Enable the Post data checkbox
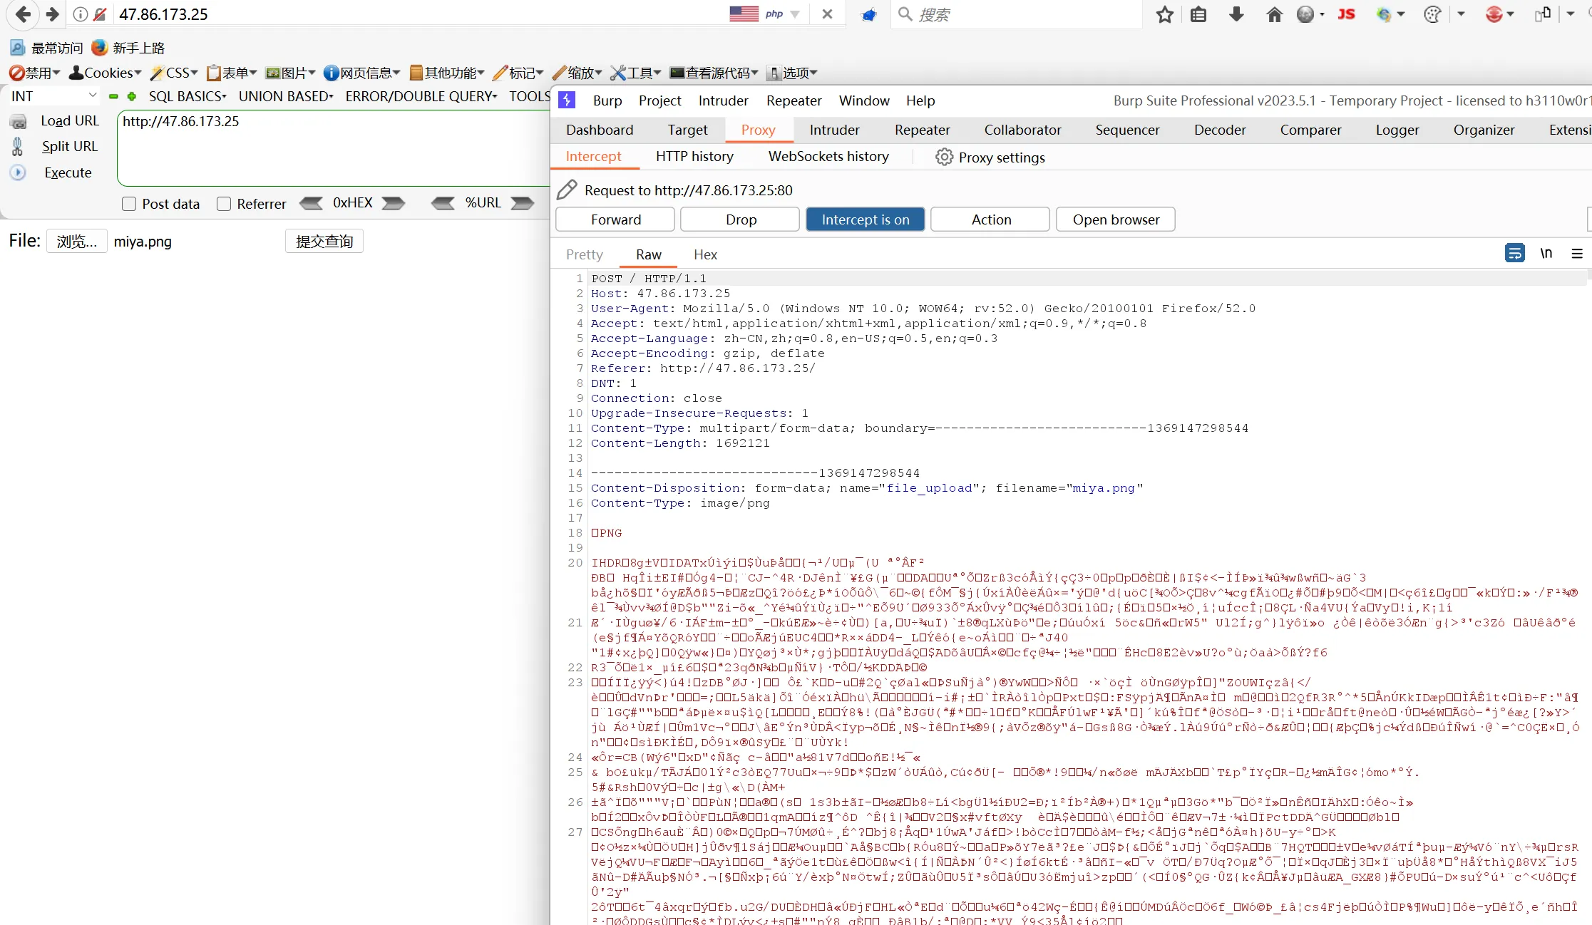The height and width of the screenshot is (925, 1592). point(129,204)
